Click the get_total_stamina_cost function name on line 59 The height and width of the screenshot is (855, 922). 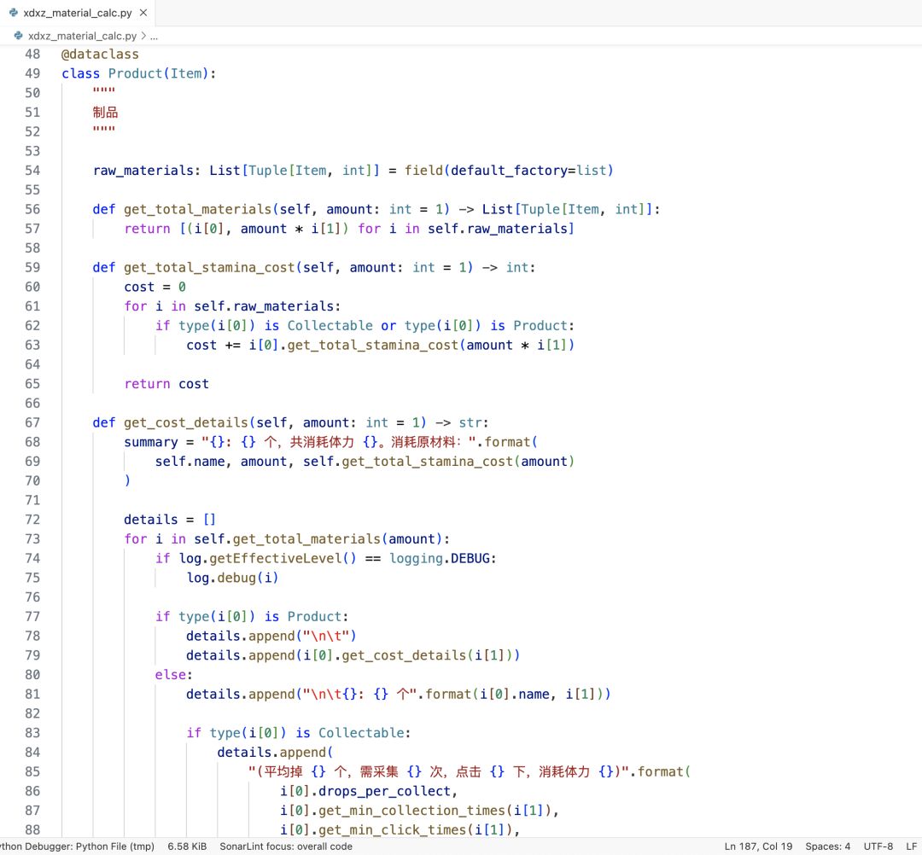[208, 267]
